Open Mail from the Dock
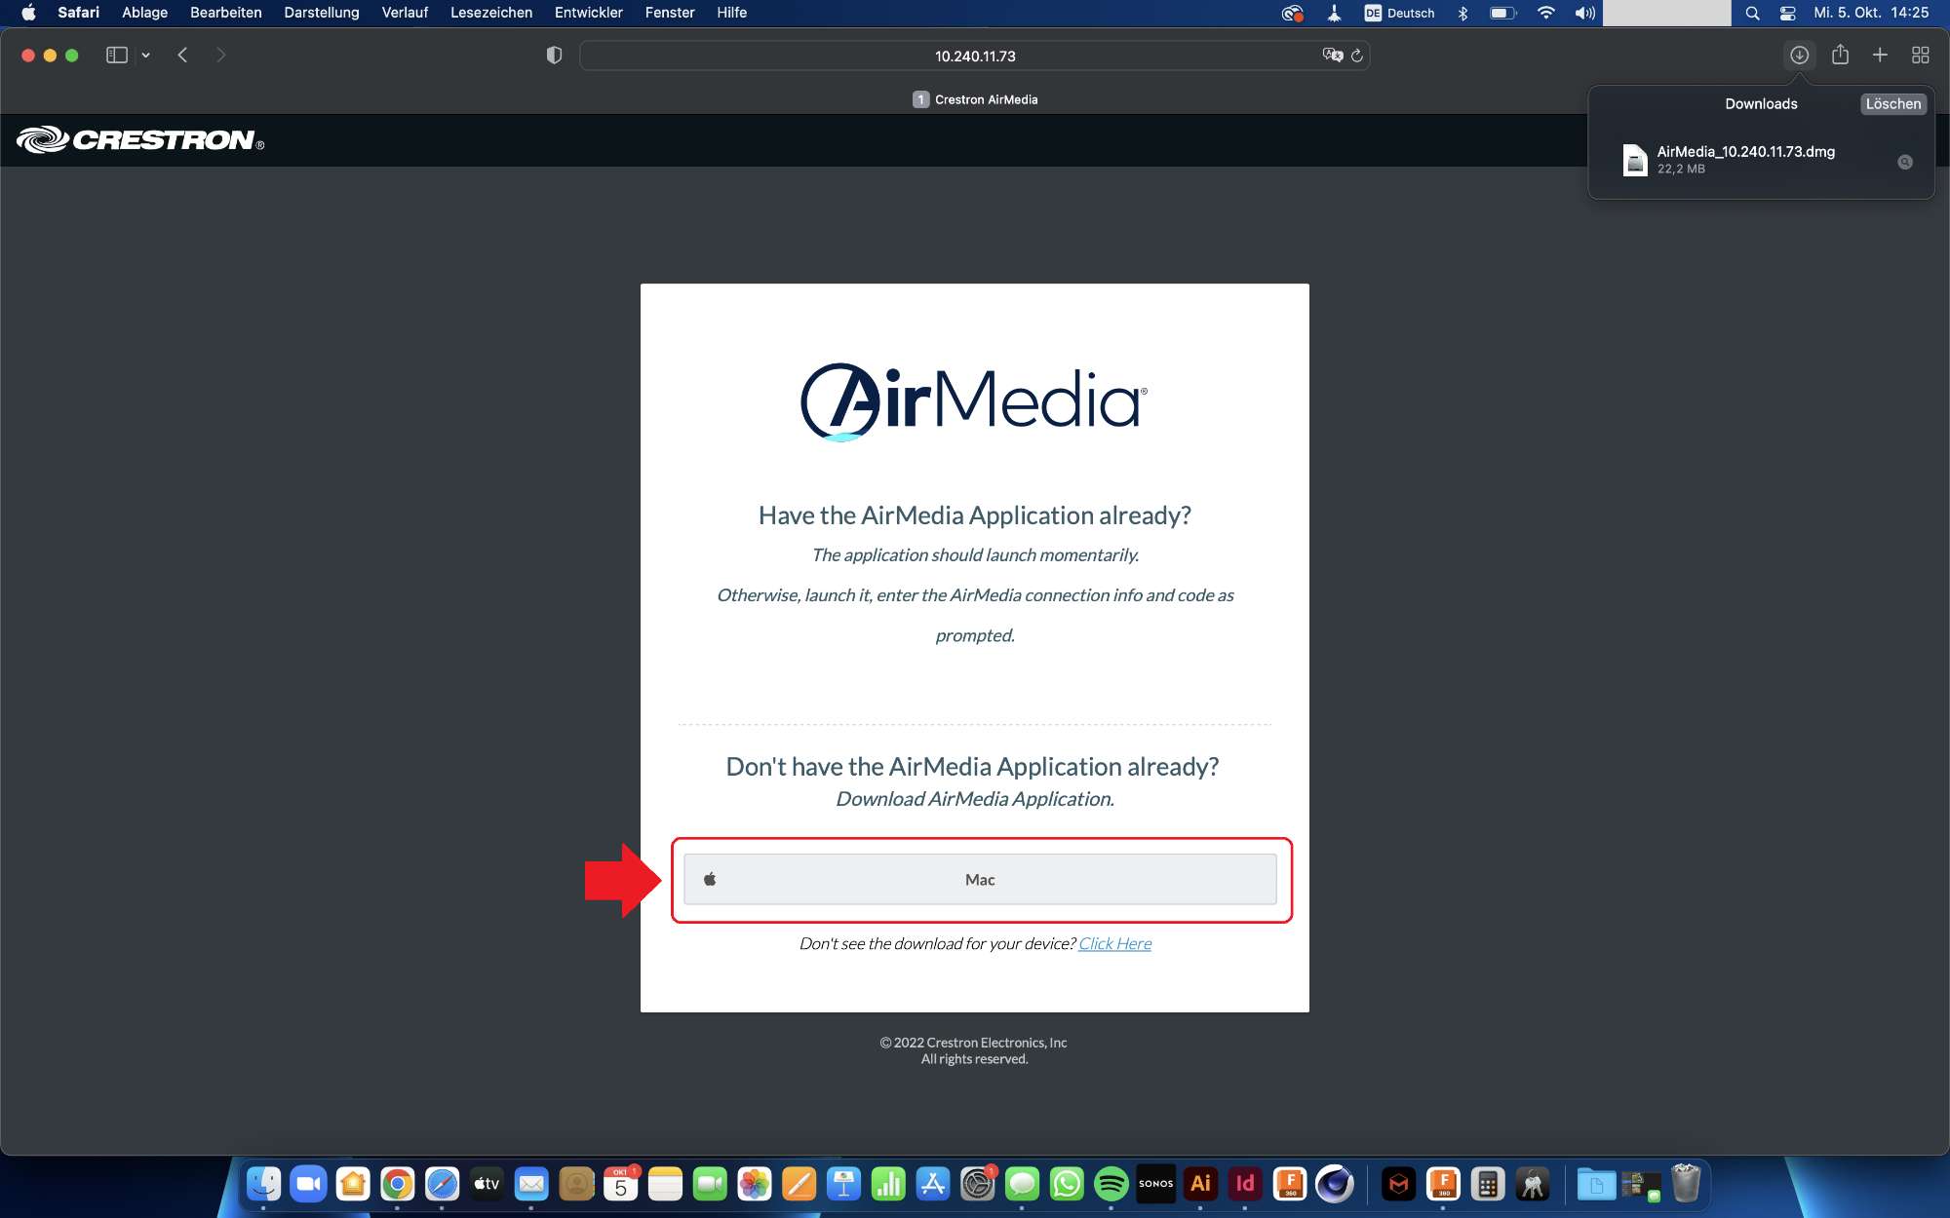The height and width of the screenshot is (1218, 1950). pos(531,1184)
